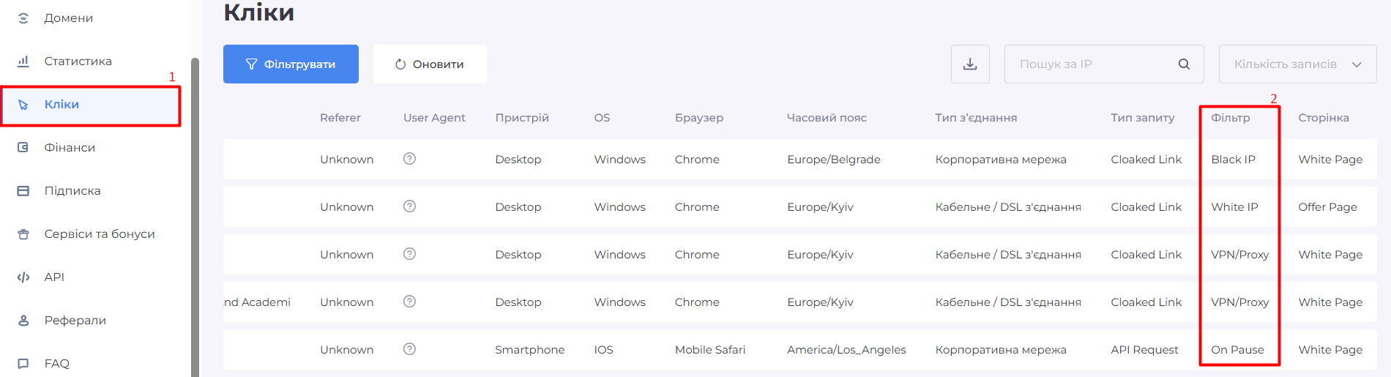Click the Фільтр column header

(1230, 118)
